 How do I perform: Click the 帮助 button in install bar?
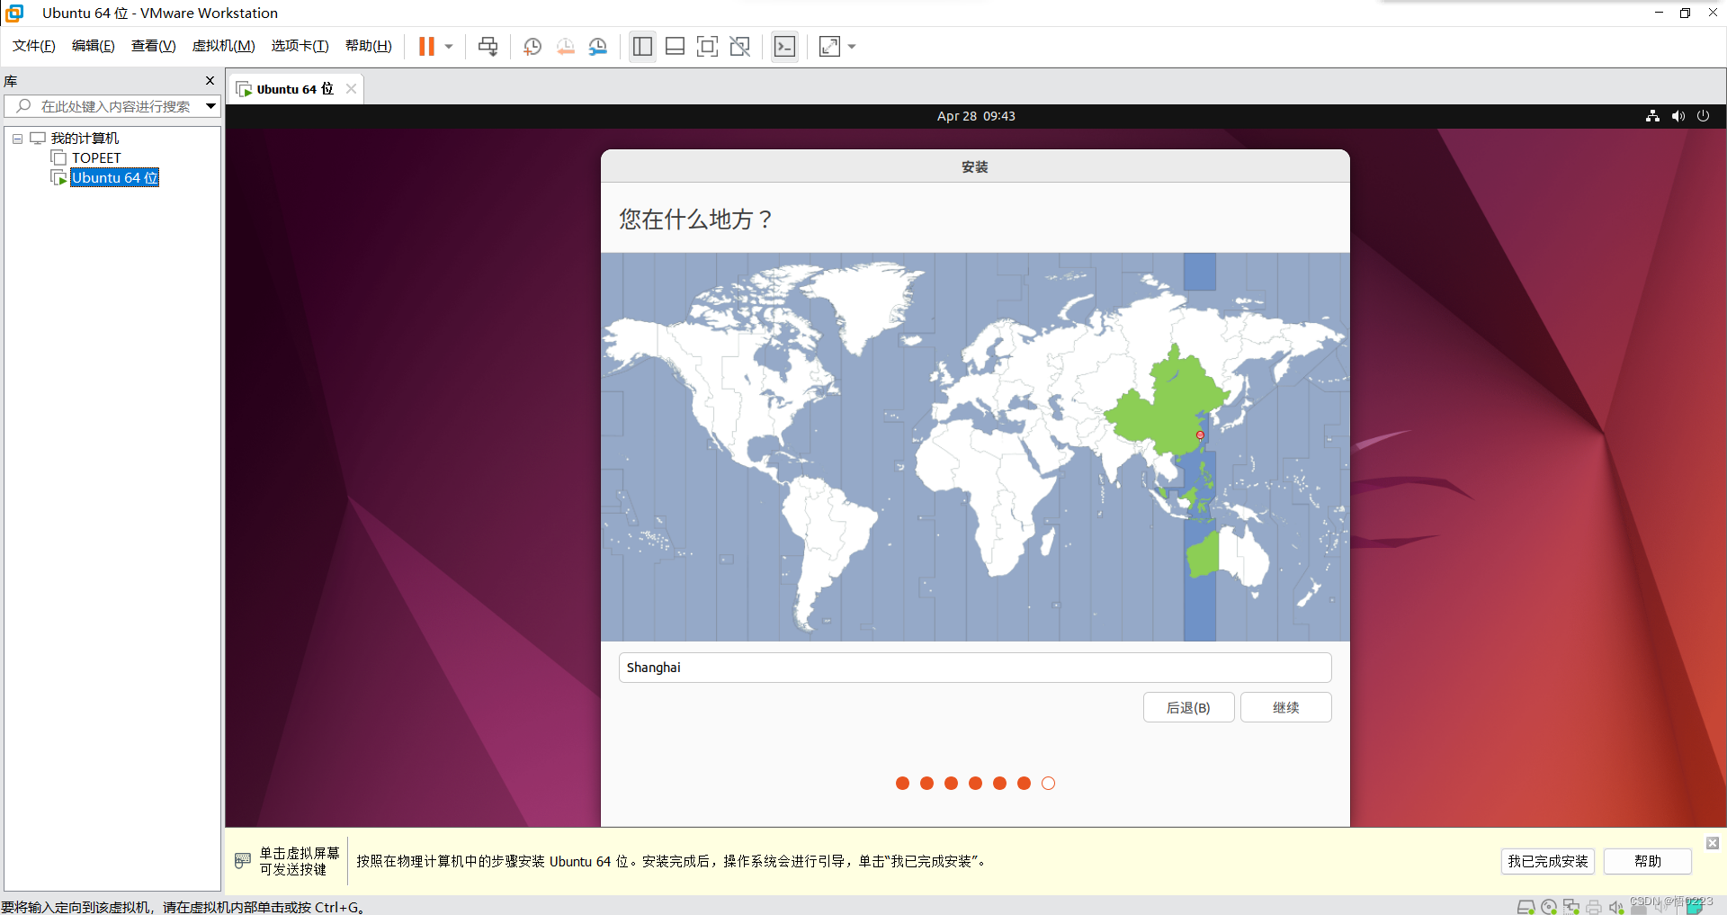click(x=1648, y=862)
